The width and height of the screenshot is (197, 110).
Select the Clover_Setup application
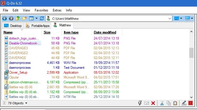tap(18, 72)
